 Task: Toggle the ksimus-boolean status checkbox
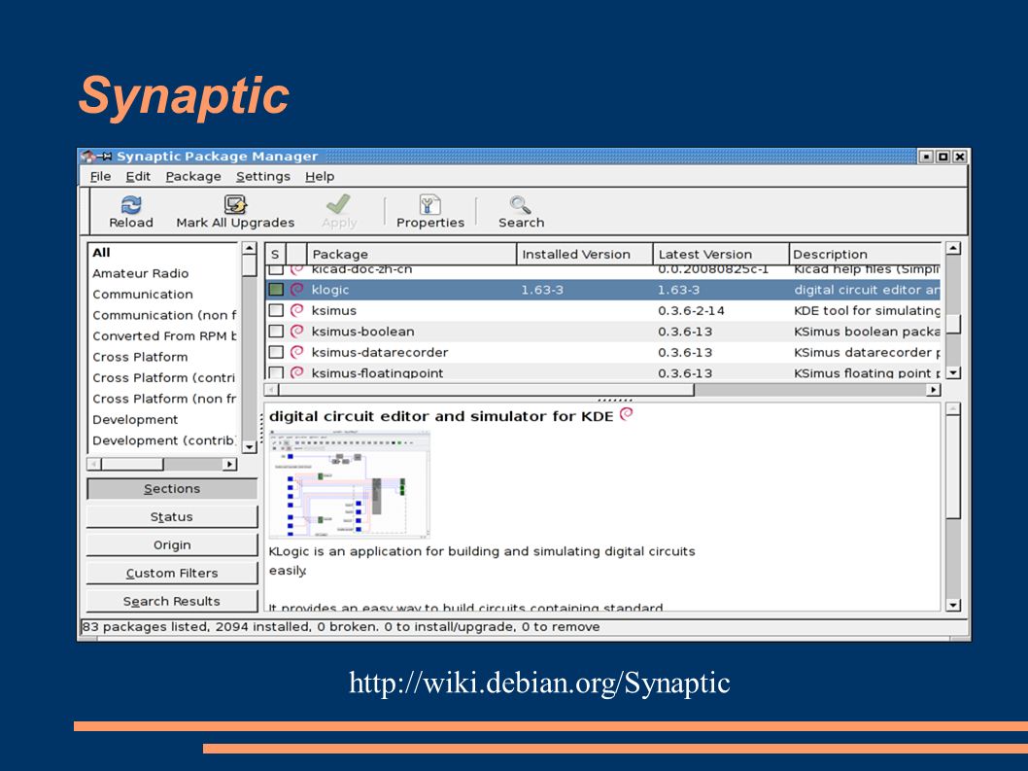click(276, 332)
